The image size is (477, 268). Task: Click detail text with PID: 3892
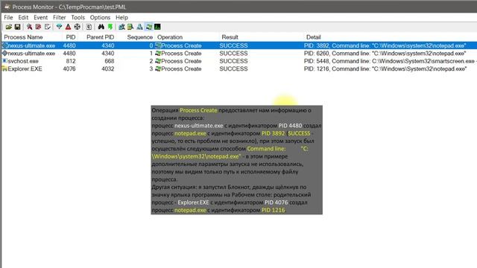(385, 45)
